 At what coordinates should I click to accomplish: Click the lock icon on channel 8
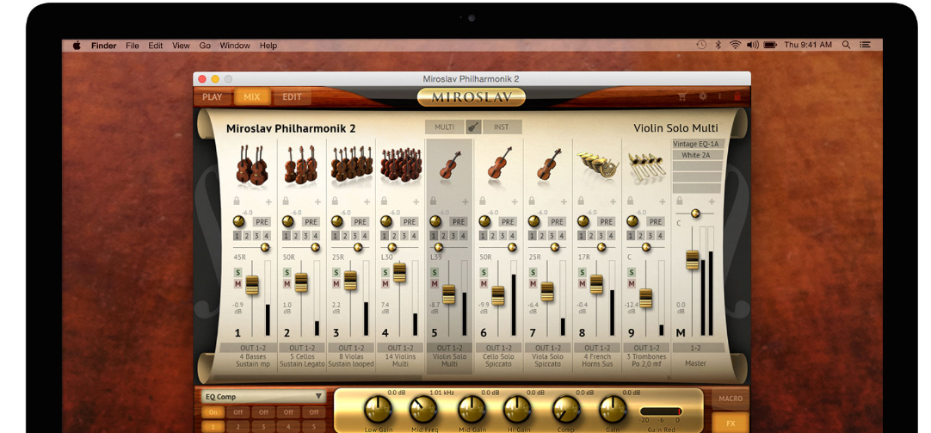[582, 201]
